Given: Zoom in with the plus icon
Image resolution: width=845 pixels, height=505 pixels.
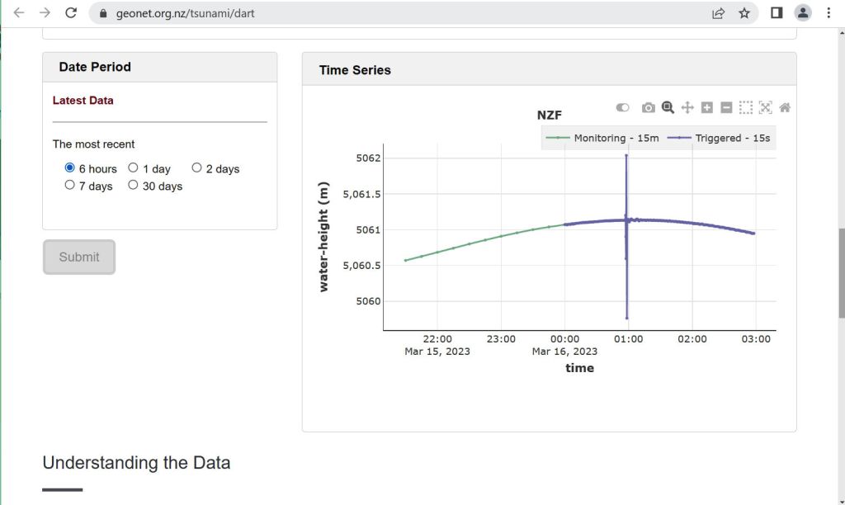Looking at the screenshot, I should tap(706, 108).
